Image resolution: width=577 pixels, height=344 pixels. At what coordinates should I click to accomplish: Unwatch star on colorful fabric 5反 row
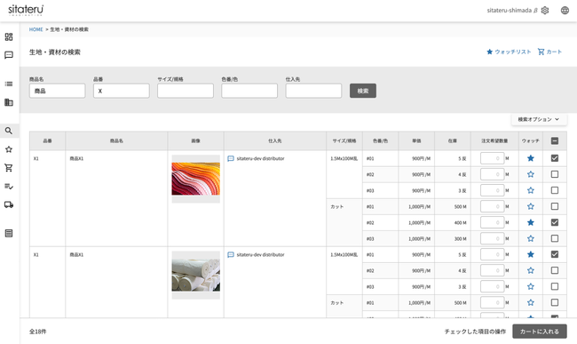point(531,158)
